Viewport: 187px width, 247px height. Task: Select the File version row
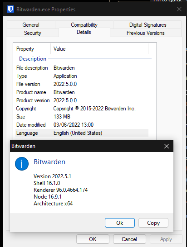82,84
